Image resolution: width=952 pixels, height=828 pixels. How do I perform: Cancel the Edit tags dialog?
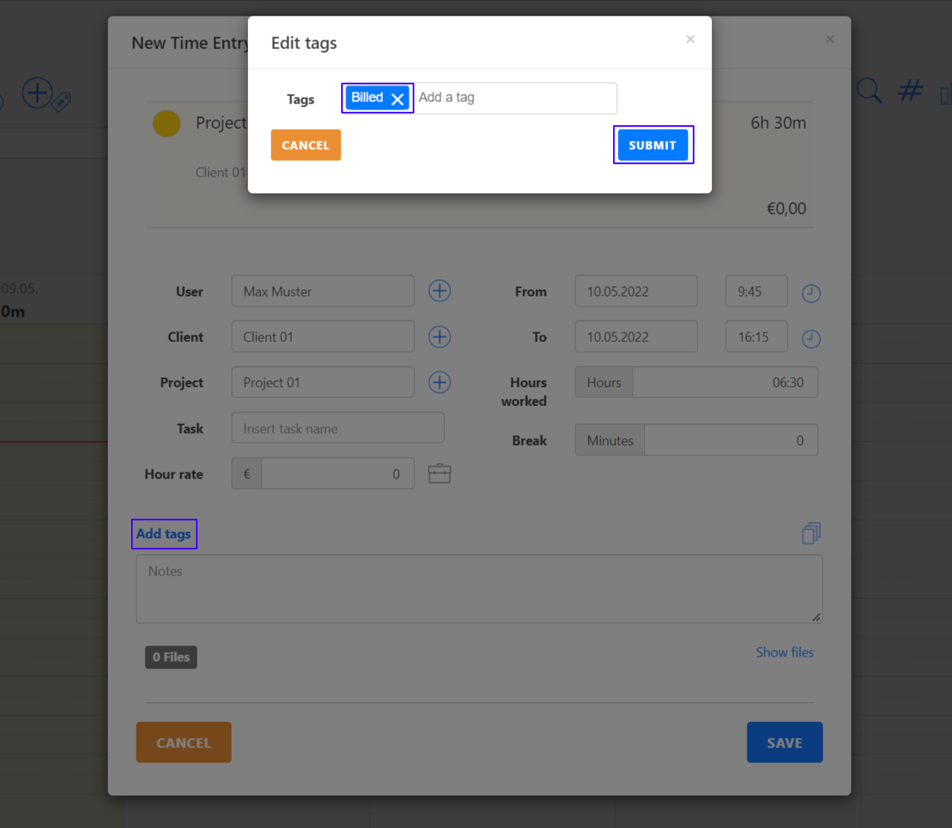(x=305, y=145)
